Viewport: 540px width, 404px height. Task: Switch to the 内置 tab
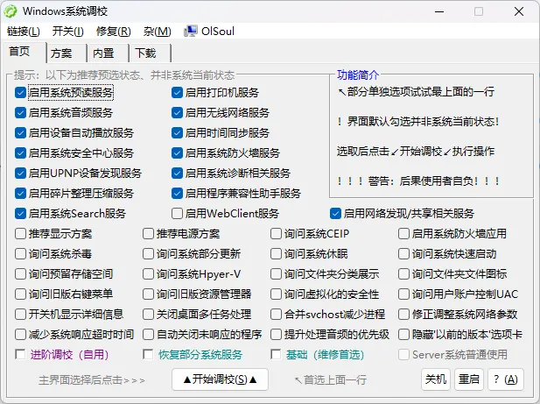[x=109, y=53]
